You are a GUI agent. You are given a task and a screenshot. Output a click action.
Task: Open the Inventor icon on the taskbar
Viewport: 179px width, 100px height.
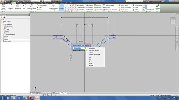click(x=37, y=98)
